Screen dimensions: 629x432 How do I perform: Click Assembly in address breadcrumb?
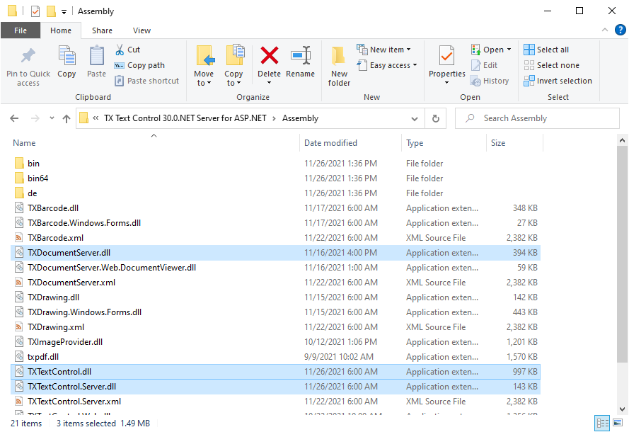pos(300,118)
